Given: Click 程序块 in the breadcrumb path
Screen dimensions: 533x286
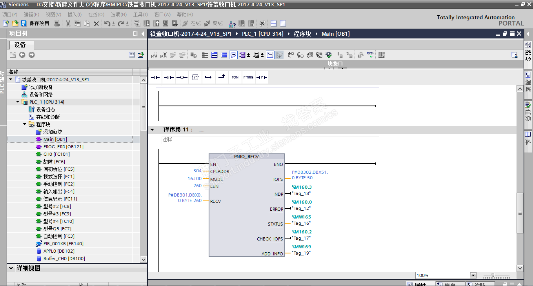Looking at the screenshot, I should (x=302, y=34).
